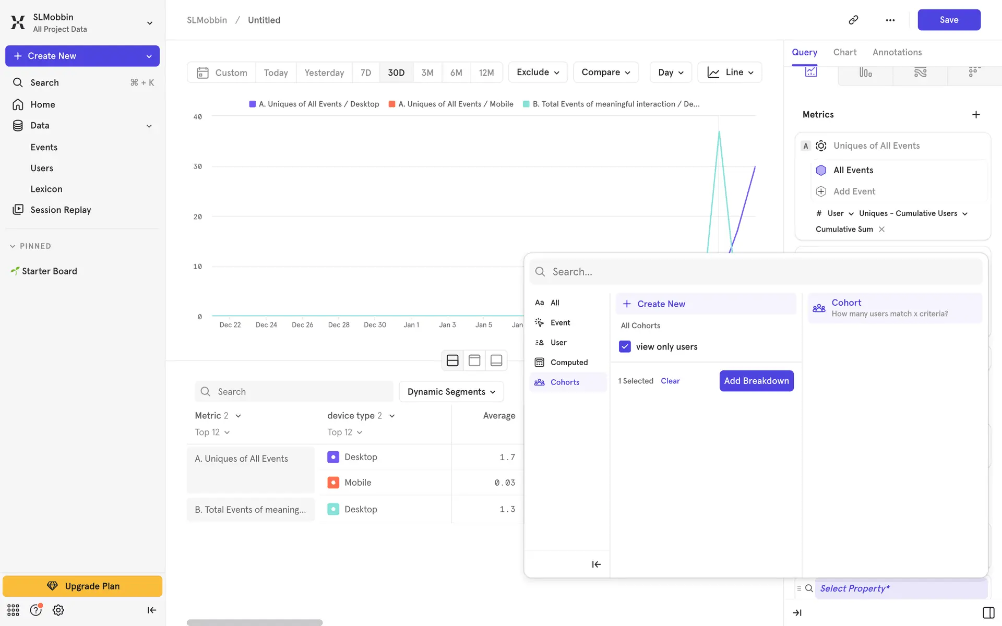Select the split chart and table layout icon
Viewport: 1002px width, 626px height.
click(x=452, y=360)
